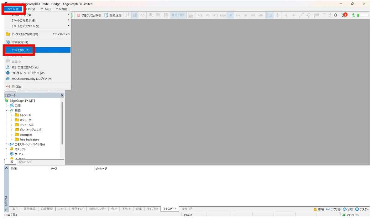
Task: Expand the 口座 tree node
Action: [7, 105]
